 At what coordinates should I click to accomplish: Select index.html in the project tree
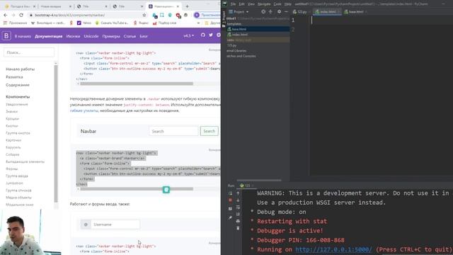pos(239,35)
